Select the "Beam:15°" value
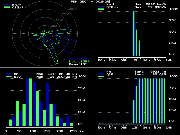 [78, 64]
